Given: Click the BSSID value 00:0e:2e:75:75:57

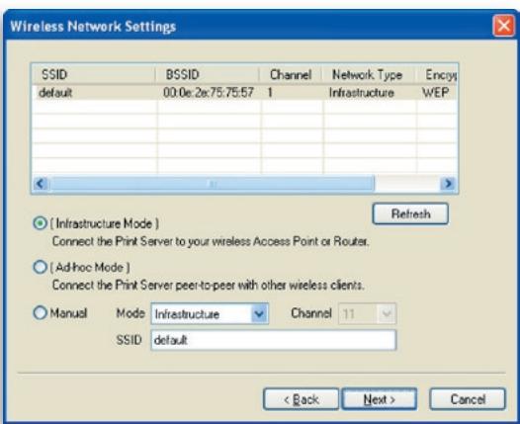Looking at the screenshot, I should [209, 93].
